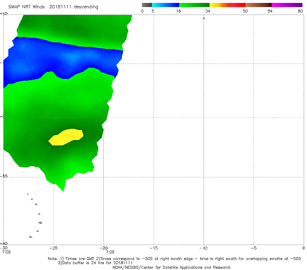Image resolution: width=307 pixels, height=270 pixels.
Task: Click the NOAA/NESDIS credit line
Action: pos(171,267)
